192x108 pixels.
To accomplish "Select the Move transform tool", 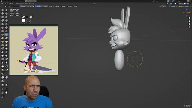I will click(3, 89).
